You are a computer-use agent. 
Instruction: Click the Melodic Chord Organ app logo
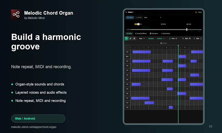(x=16, y=14)
